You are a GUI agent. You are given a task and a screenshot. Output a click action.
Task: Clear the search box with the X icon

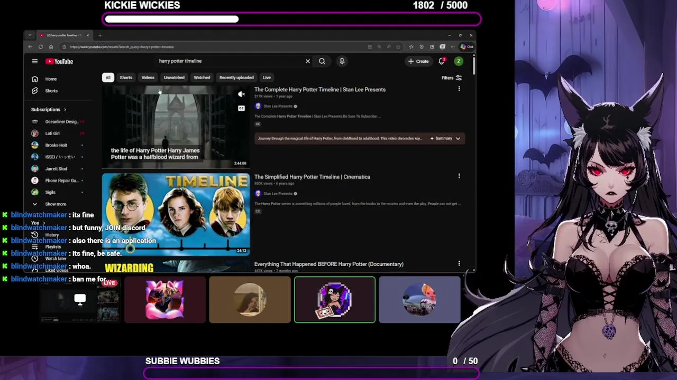(x=308, y=61)
